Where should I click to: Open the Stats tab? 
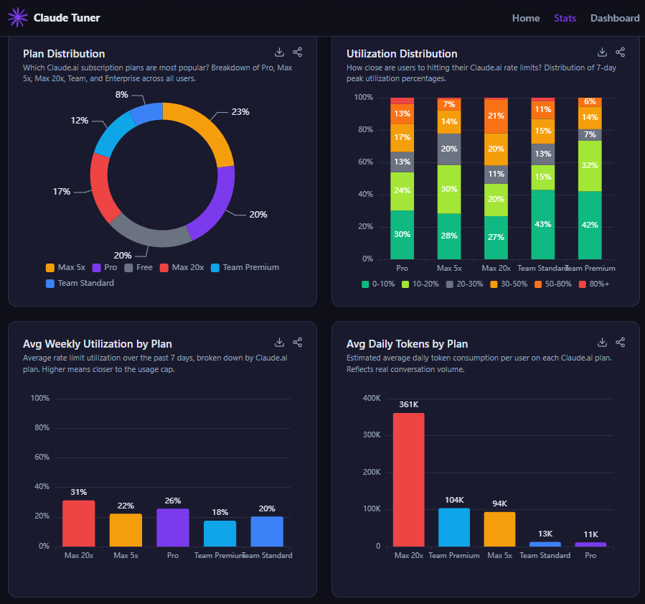565,18
